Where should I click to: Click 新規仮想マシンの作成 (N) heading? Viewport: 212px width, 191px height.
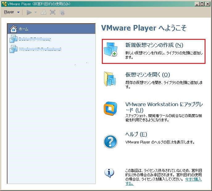coord(154,45)
